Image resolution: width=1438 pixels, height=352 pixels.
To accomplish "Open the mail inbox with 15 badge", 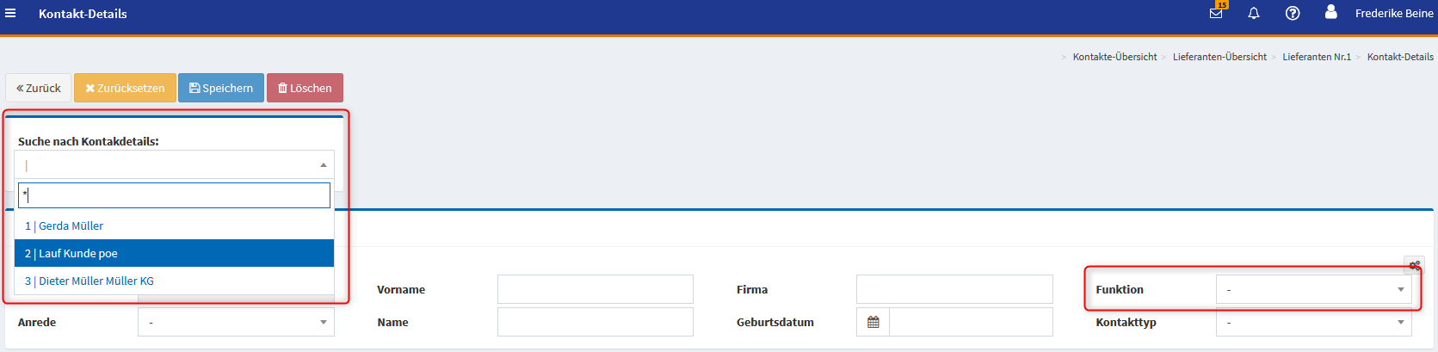I will 1216,13.
